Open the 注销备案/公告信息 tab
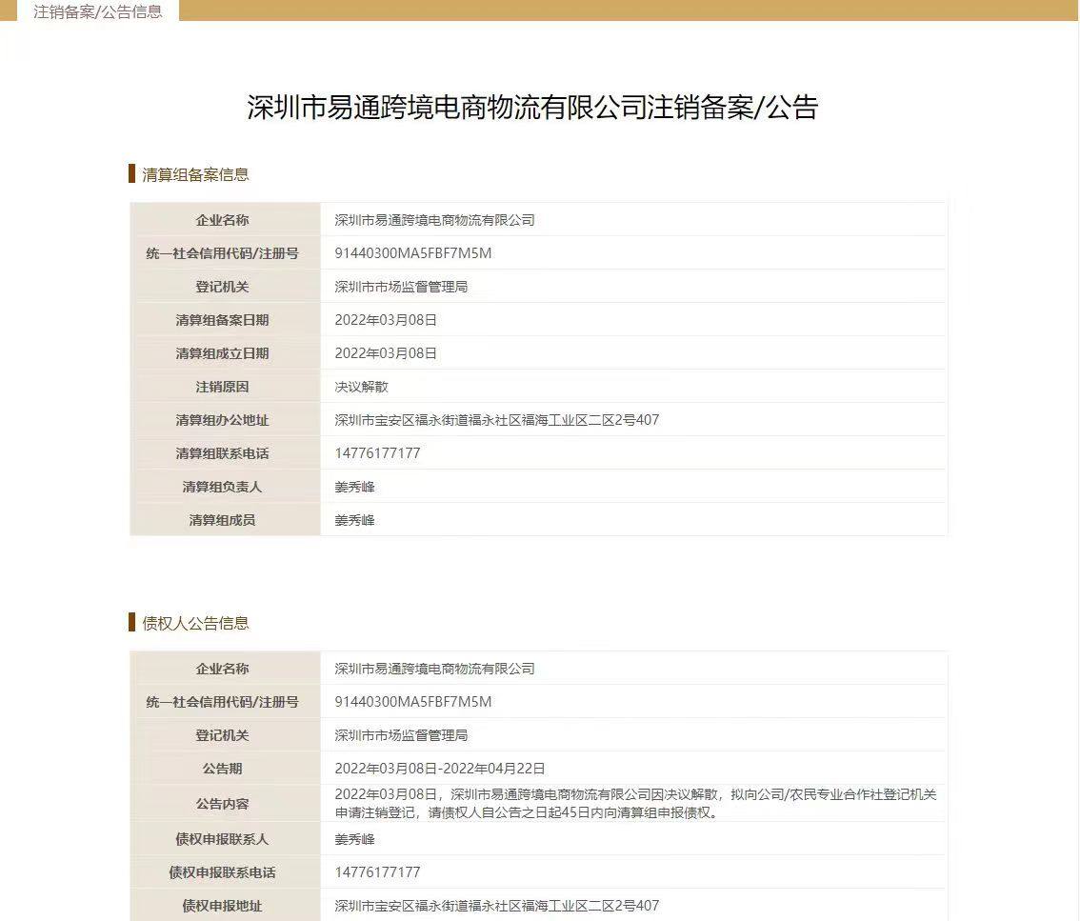 click(x=98, y=11)
